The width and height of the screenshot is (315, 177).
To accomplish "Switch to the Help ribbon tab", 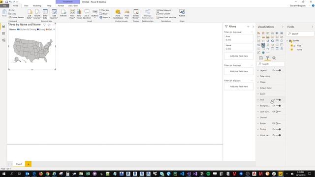I will point(49,6).
